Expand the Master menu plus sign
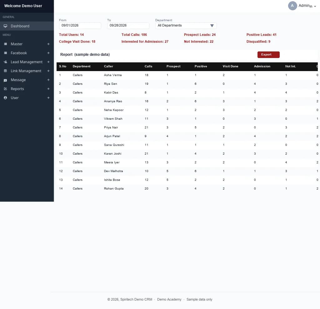 click(48, 44)
